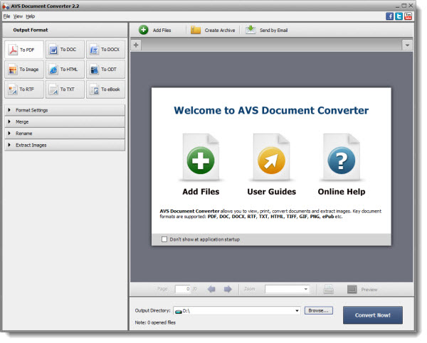Open the Output Directory dropdown

(296, 310)
